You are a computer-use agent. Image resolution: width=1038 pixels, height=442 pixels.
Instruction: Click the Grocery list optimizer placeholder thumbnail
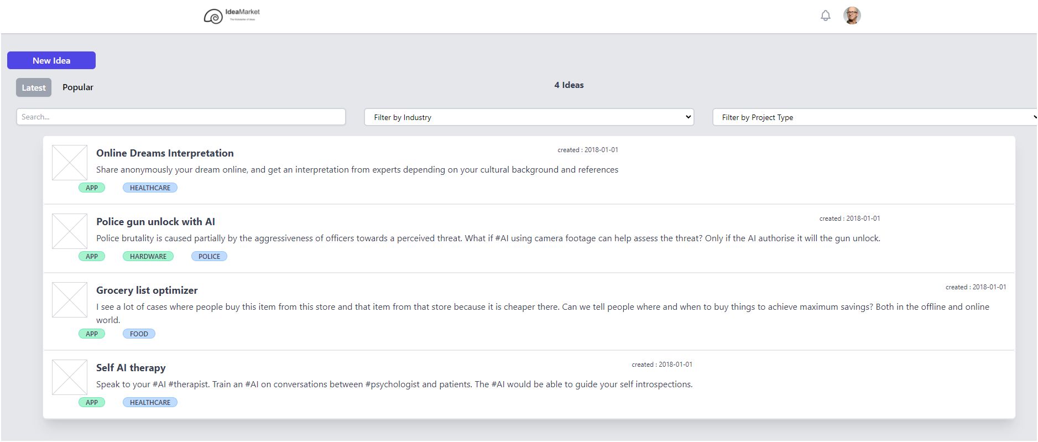pos(70,300)
